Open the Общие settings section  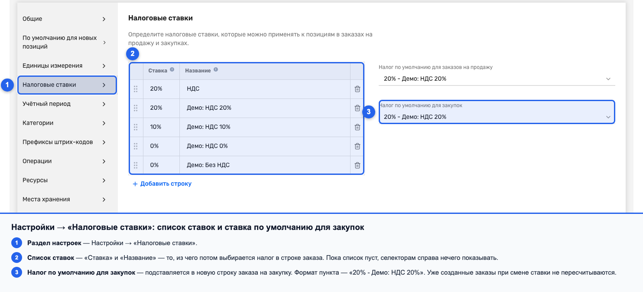67,19
